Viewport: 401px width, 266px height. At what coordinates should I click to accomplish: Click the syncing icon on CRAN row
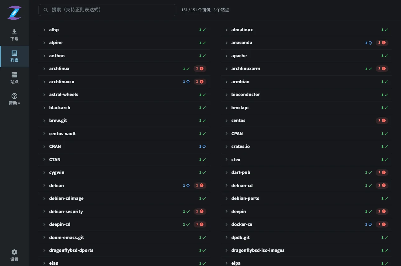204,146
